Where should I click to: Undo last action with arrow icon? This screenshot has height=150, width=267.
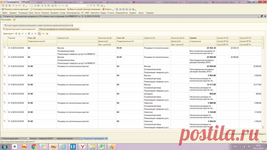60,6
